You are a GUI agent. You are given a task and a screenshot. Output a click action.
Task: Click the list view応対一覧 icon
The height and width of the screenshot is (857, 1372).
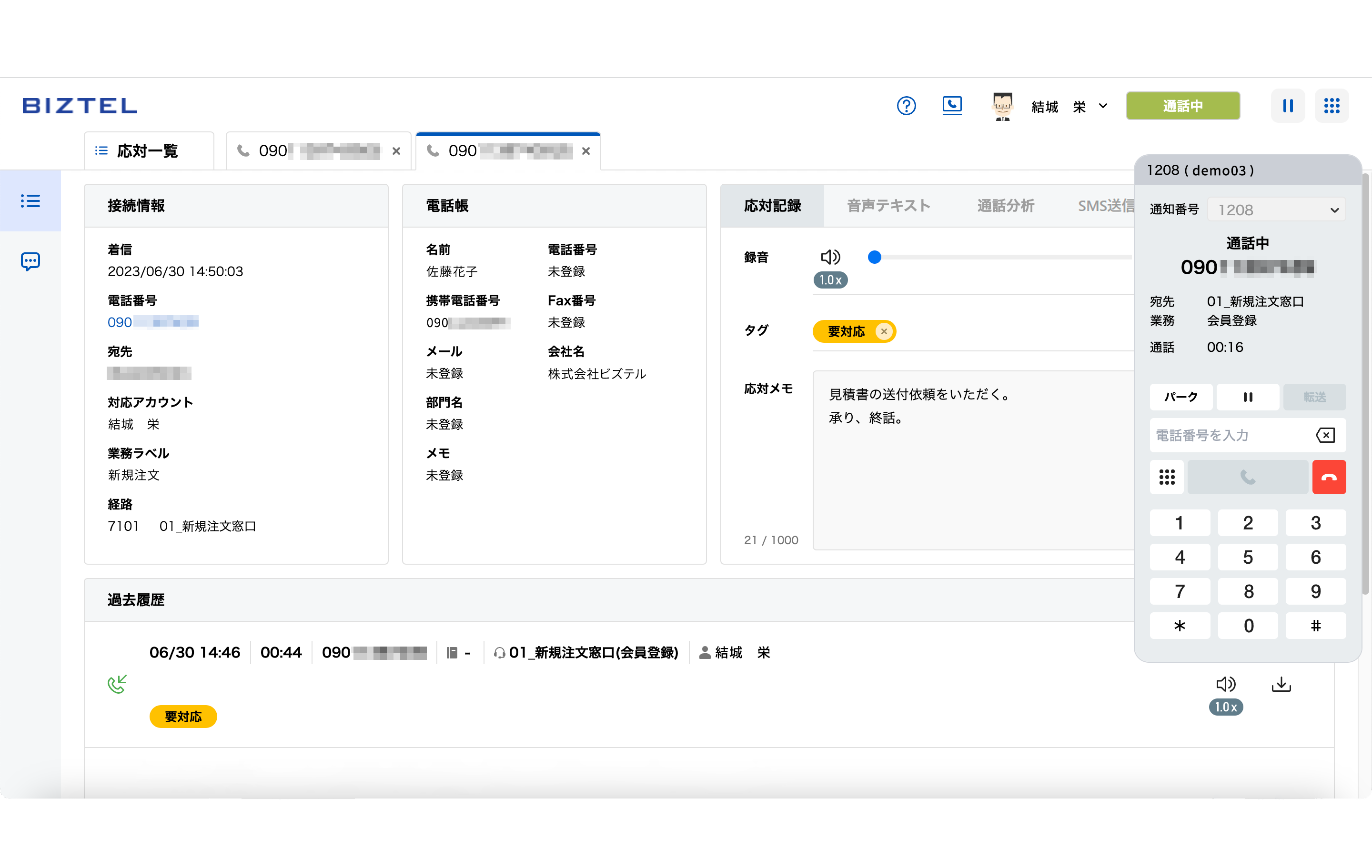[103, 151]
